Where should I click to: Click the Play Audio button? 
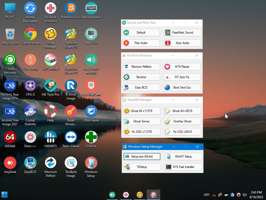pos(141,43)
